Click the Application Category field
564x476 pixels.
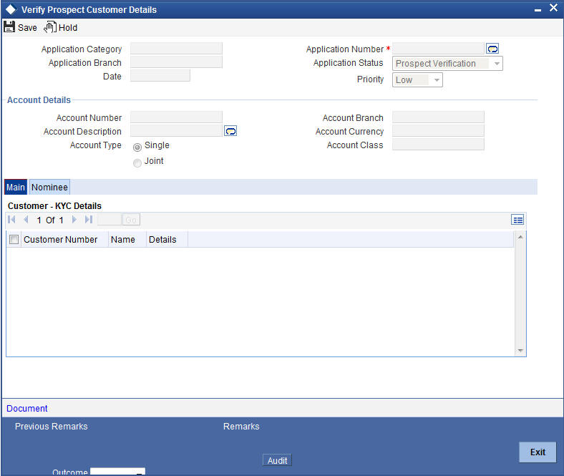[x=176, y=49]
